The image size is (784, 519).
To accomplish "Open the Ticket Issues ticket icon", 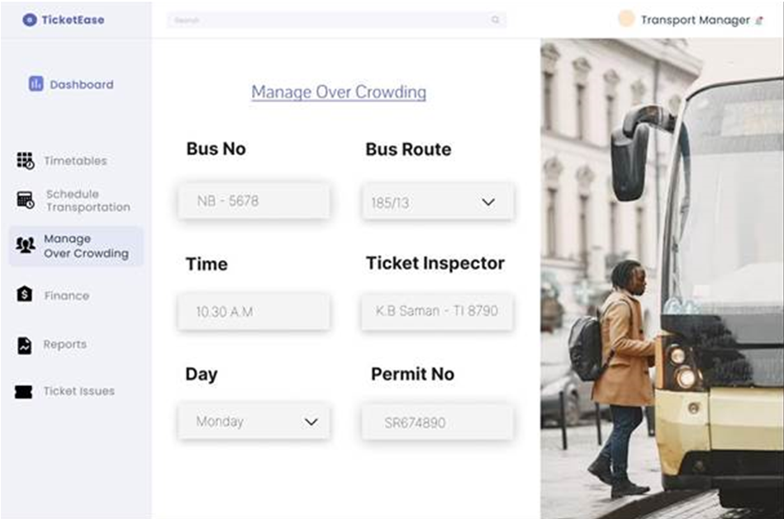I will coord(23,392).
